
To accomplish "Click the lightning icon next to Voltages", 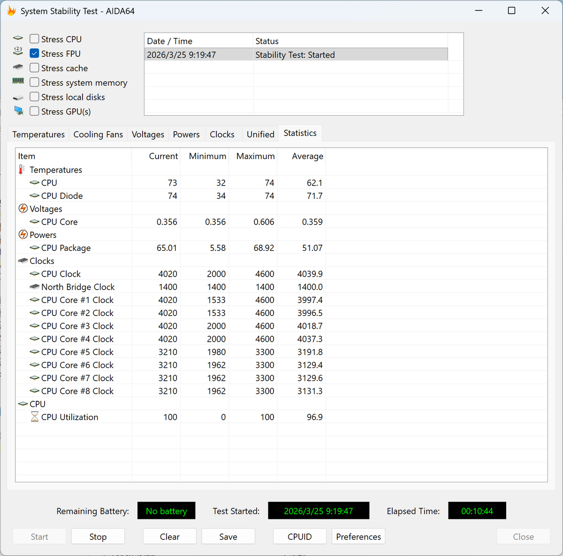I will (23, 209).
